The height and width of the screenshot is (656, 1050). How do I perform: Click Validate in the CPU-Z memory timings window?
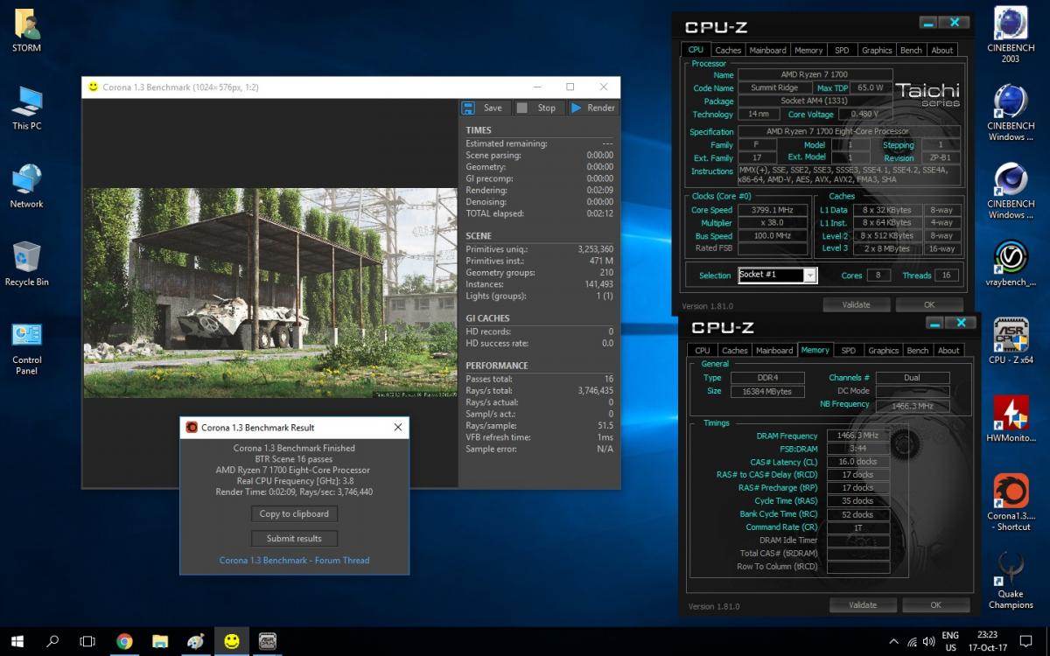(863, 604)
